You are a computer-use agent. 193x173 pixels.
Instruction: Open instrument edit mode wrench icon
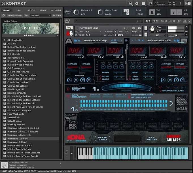coord(69,28)
